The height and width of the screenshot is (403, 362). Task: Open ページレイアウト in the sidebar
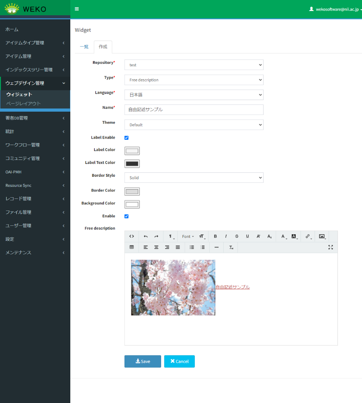pyautogui.click(x=23, y=104)
